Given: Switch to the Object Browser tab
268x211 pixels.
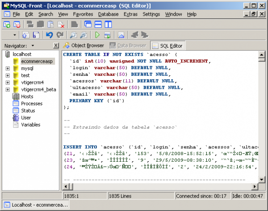Looking at the screenshot, I should point(84,45).
